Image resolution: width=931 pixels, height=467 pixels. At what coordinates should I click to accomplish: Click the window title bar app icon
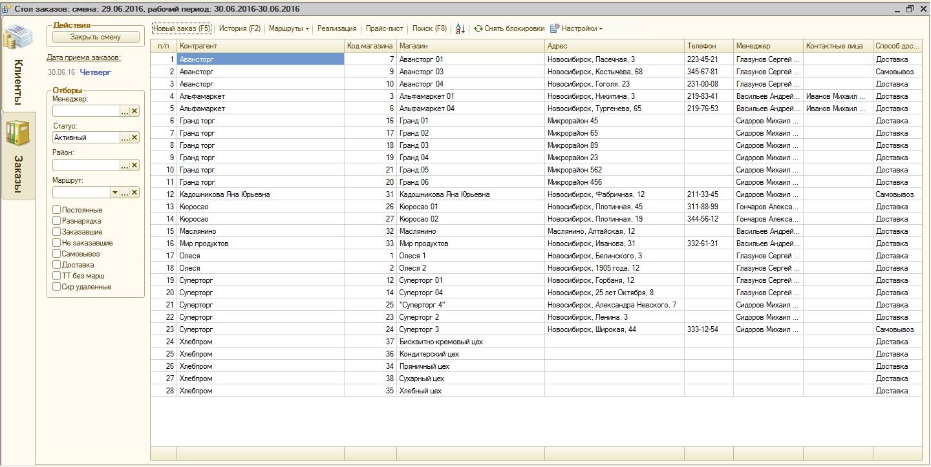pyautogui.click(x=8, y=9)
